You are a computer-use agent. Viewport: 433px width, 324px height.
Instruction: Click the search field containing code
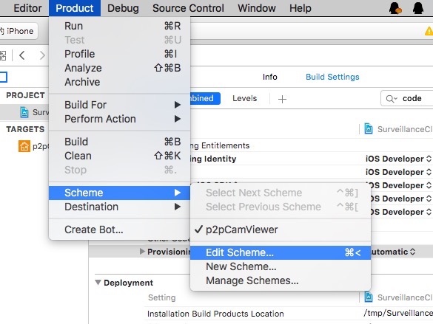tap(407, 98)
